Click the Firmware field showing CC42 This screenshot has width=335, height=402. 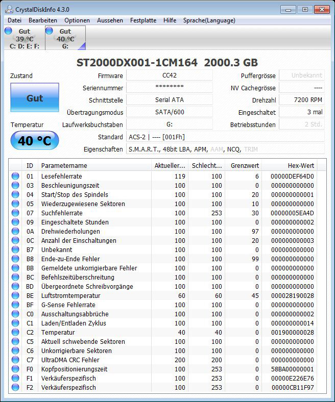tap(170, 76)
